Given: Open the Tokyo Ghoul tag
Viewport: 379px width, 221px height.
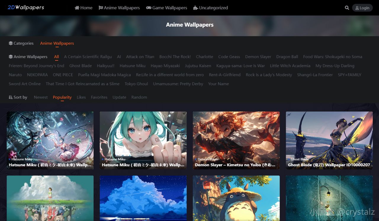Looking at the screenshot, I should [136, 84].
